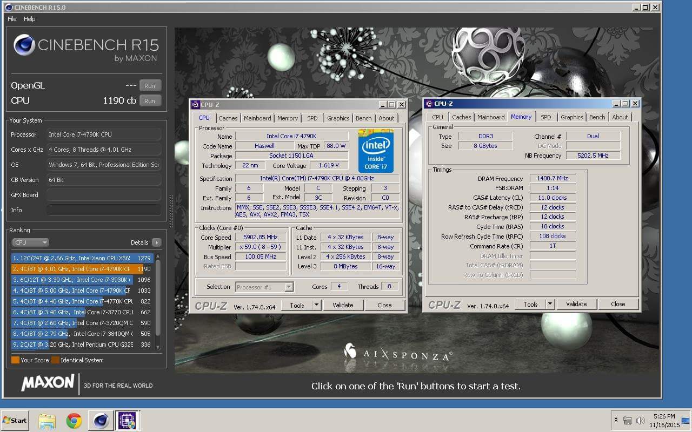Viewport: 692px width, 432px height.
Task: Select ranking entry Pentium G3258 336
Action: tap(82, 345)
